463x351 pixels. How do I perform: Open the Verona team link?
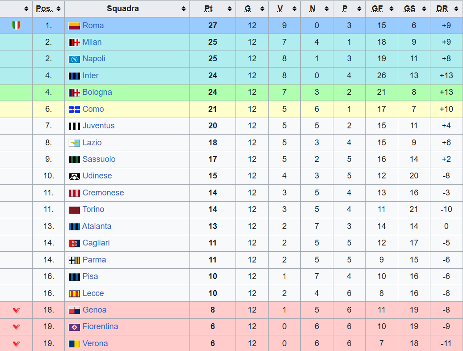[x=95, y=343]
